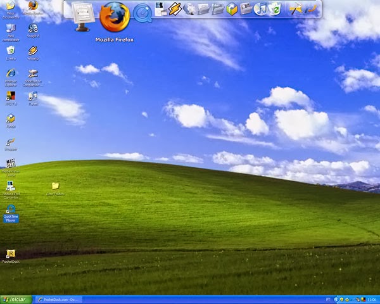Select Mozilla Firefox desktop shortcut

click(33, 8)
